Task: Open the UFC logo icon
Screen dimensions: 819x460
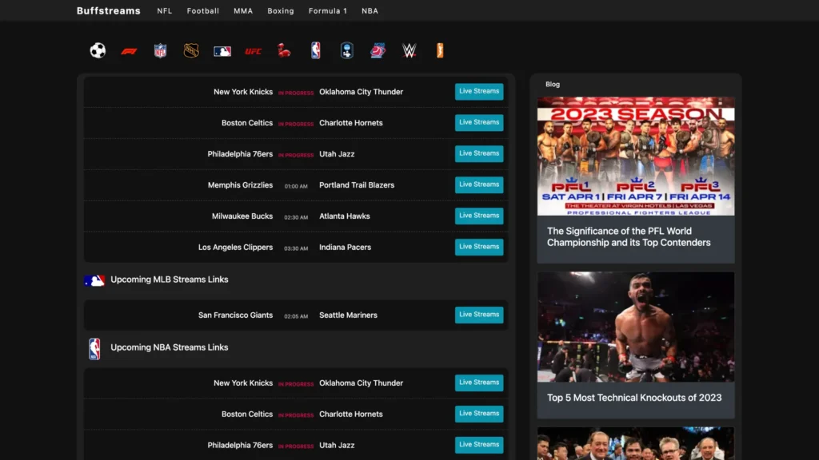Action: (x=254, y=51)
